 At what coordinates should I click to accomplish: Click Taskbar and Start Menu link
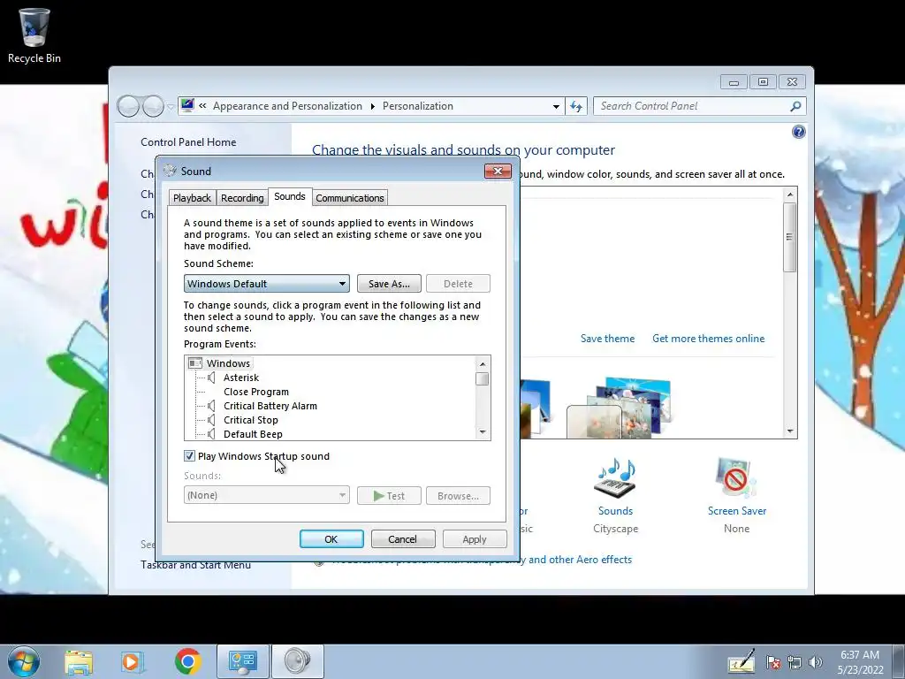195,565
